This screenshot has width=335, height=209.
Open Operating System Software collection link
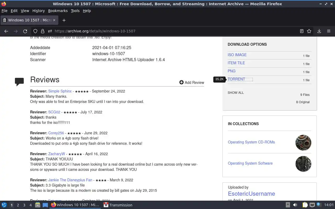250,163
